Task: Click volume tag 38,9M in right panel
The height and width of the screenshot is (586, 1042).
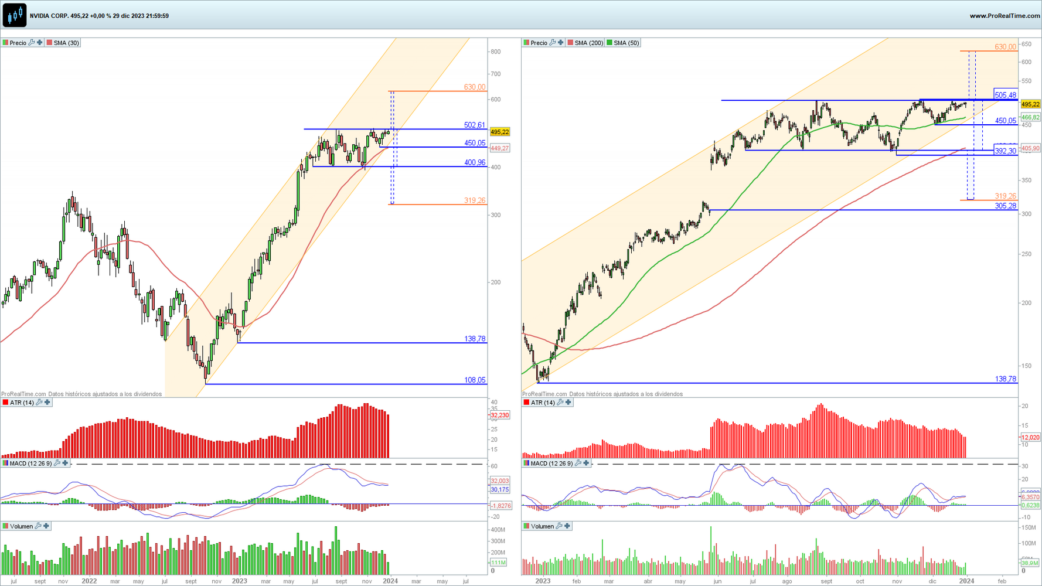Action: click(x=1030, y=563)
